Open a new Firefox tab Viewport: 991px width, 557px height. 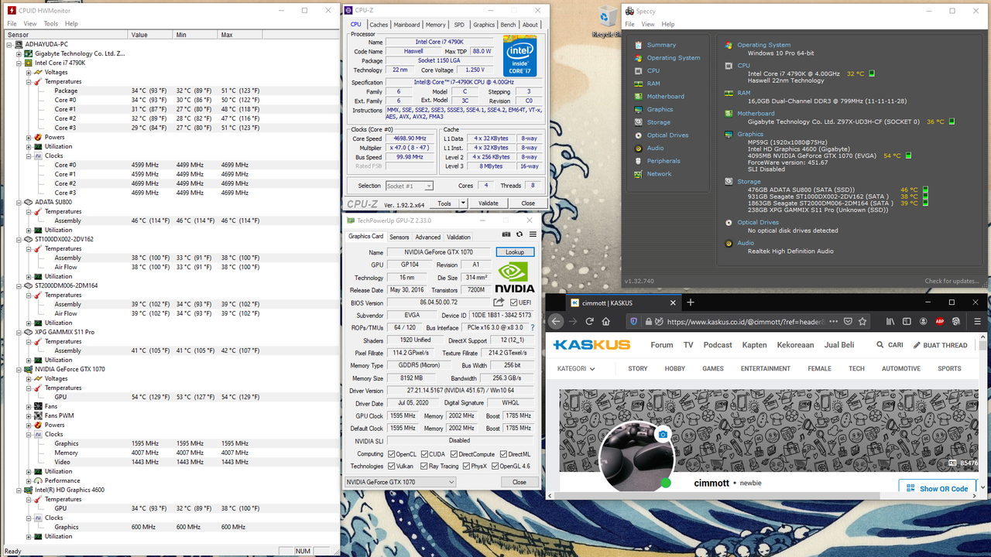(x=691, y=302)
